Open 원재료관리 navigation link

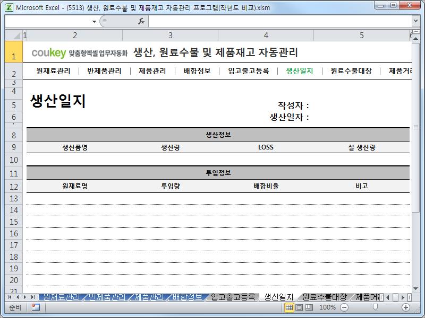click(x=53, y=71)
